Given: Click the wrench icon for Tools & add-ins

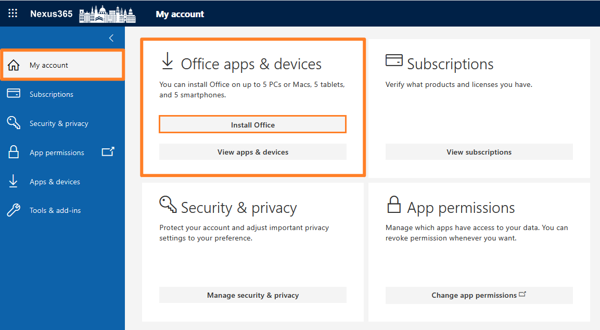Looking at the screenshot, I should (x=14, y=210).
